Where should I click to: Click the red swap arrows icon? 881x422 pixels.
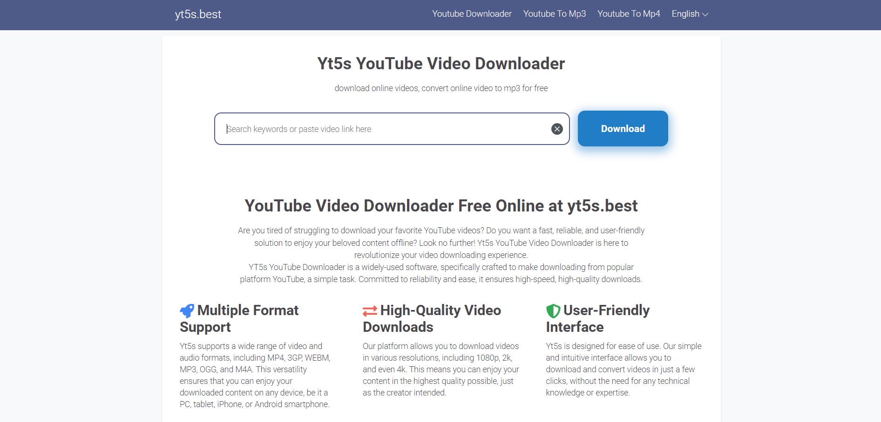(x=370, y=311)
